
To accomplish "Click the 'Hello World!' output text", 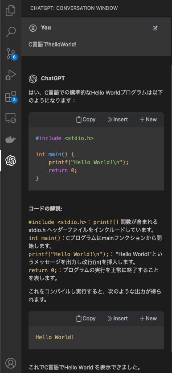I will pos(55,337).
